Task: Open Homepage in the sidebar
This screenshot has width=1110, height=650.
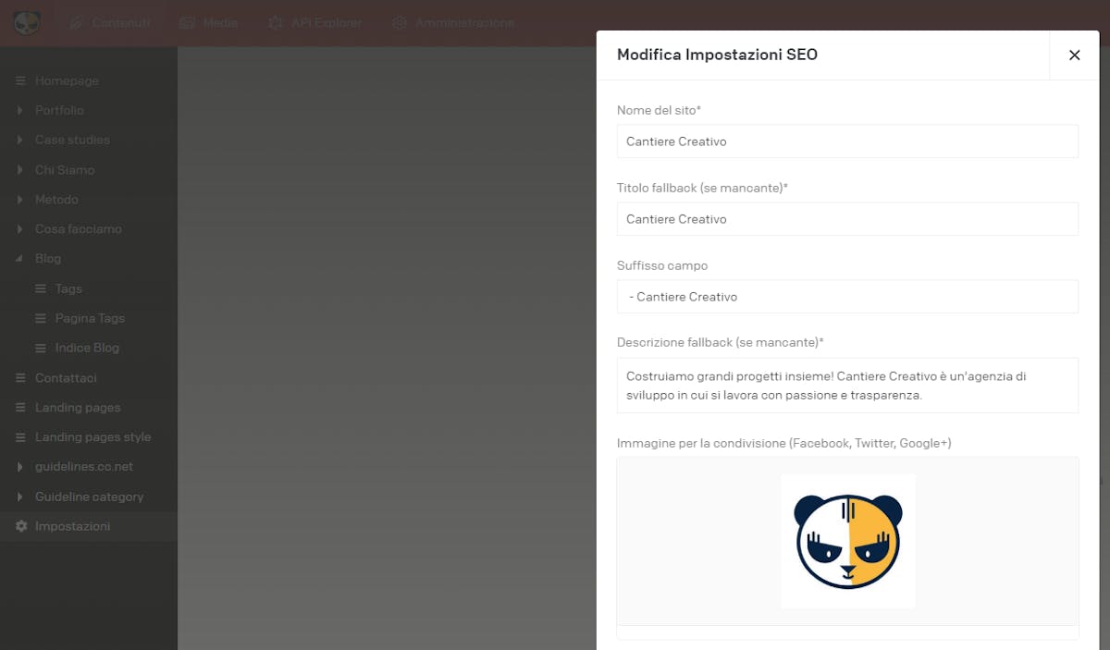Action: tap(89, 80)
